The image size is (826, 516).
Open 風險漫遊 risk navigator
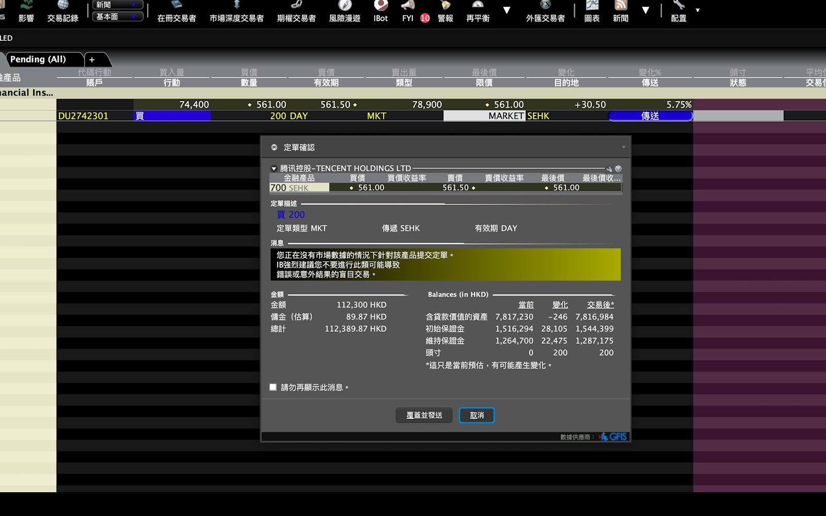tap(344, 11)
